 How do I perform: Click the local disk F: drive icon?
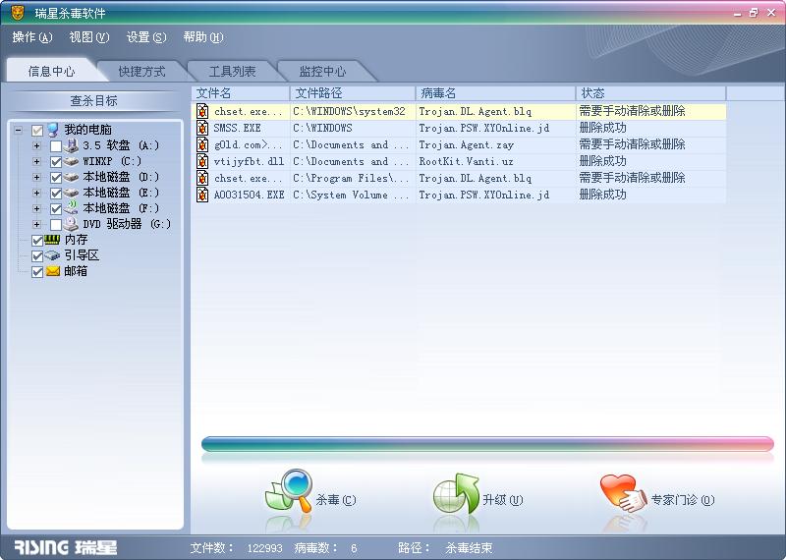click(71, 207)
